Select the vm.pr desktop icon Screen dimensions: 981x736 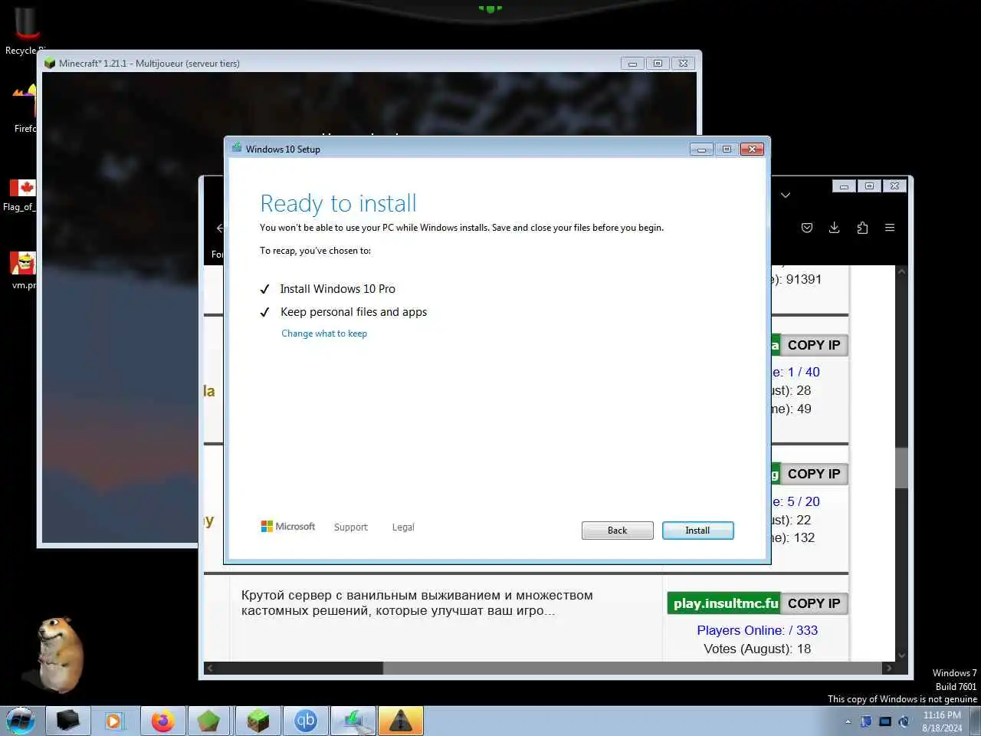pyautogui.click(x=23, y=270)
